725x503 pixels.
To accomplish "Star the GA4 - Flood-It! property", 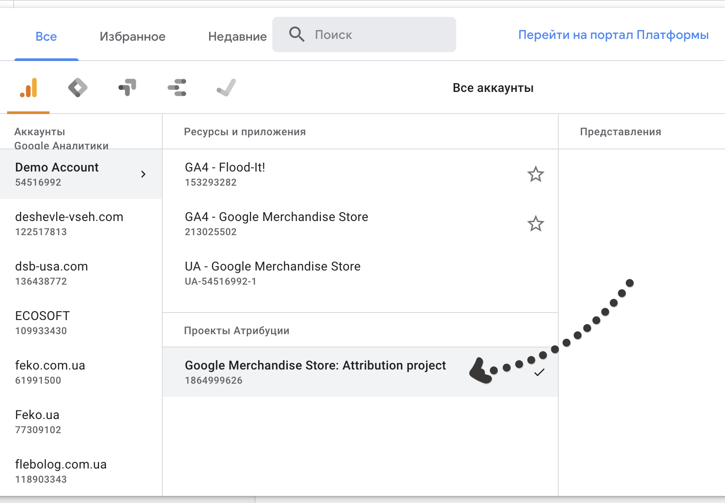I will (x=535, y=174).
